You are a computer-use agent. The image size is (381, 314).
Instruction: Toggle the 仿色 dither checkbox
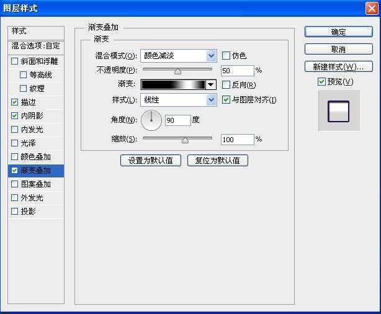pos(226,56)
